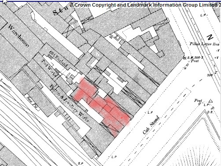Click the Warehouse label on the map
Screen dimensions: 221x166
point(18,36)
